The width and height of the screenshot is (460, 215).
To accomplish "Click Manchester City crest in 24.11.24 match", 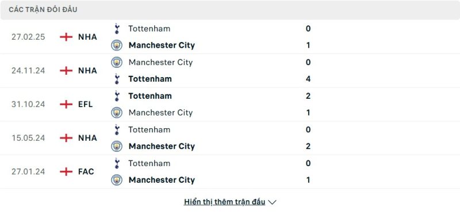I will coord(117,62).
